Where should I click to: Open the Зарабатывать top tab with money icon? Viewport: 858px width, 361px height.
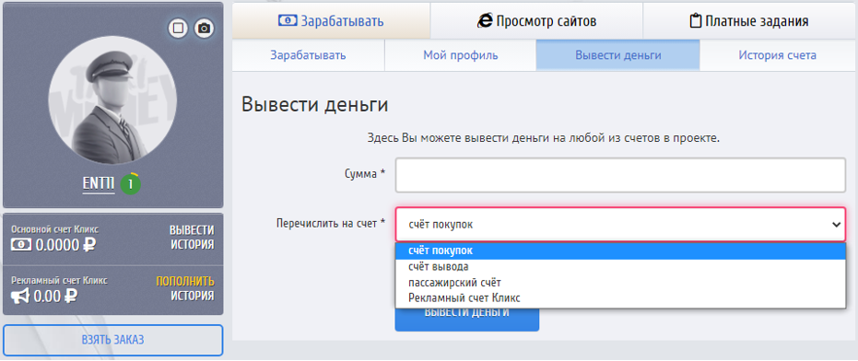[x=331, y=21]
